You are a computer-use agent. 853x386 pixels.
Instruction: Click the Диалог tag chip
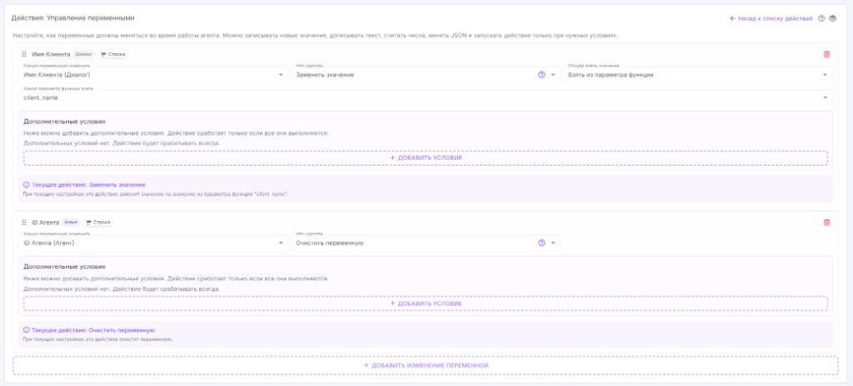click(x=84, y=54)
